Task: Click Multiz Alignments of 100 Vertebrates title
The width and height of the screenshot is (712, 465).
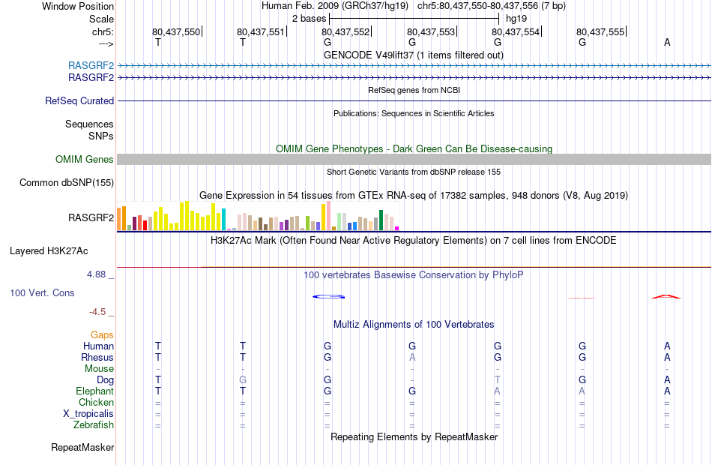Action: click(x=414, y=324)
